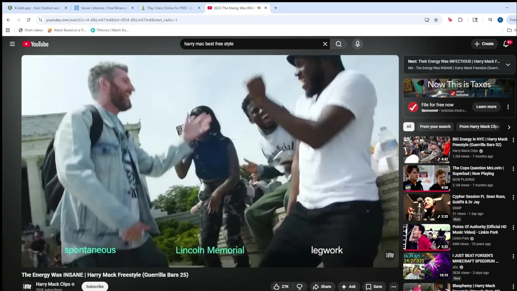Open Points Of Authority Linkin Park thumbnail
The image size is (517, 291).
pyautogui.click(x=427, y=237)
